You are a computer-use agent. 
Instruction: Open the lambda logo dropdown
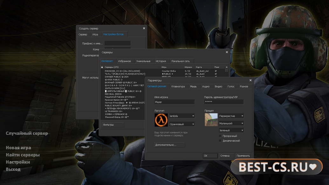coord(182,116)
